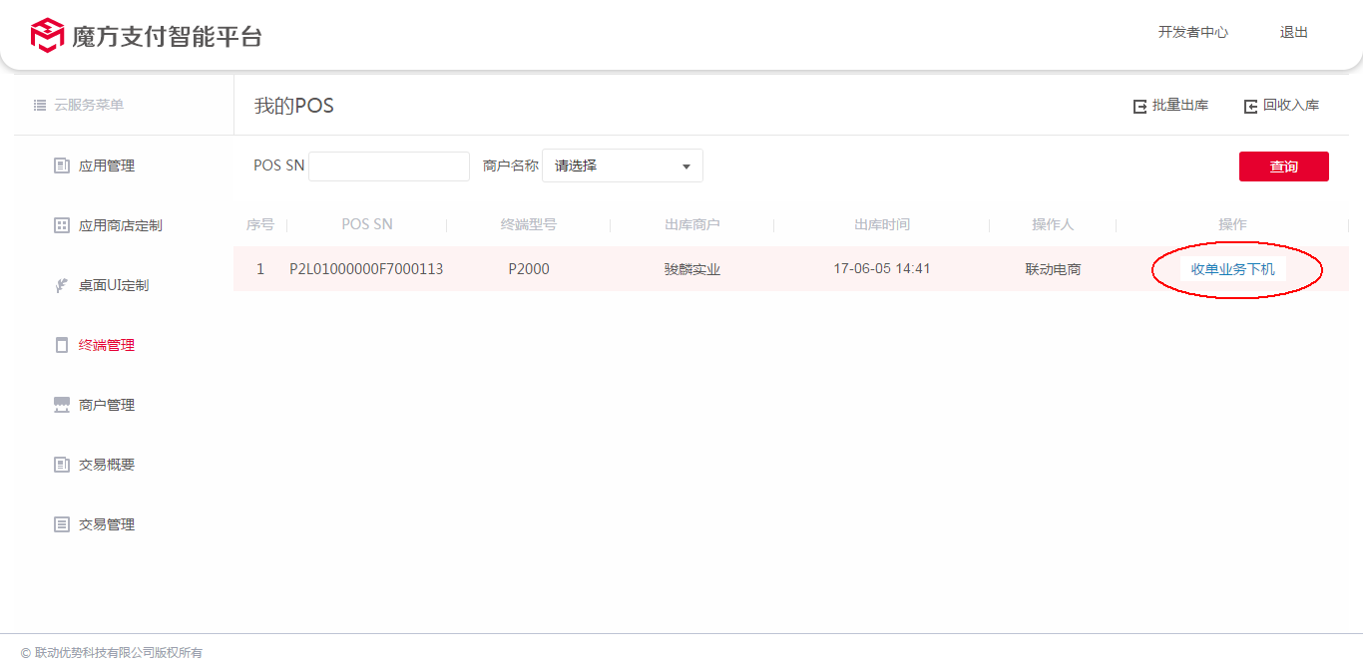Click the dropdown arrow beside 请选择
This screenshot has width=1363, height=664.
pos(686,166)
